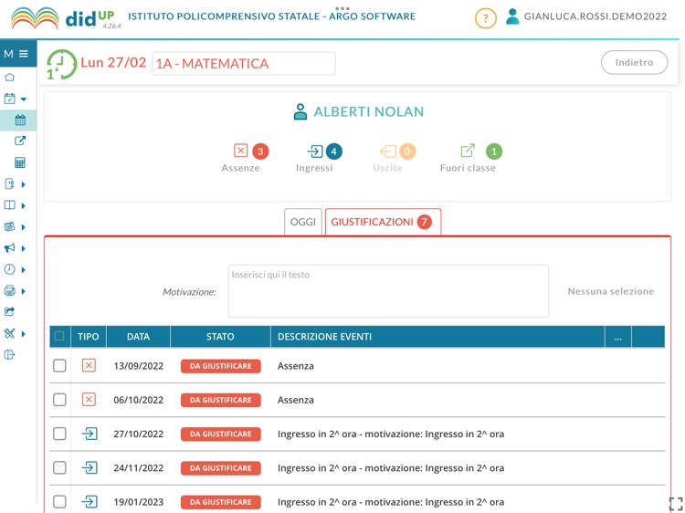The image size is (685, 513).
Task: Open the megaphone announcements sidebar icon
Action: (x=10, y=248)
